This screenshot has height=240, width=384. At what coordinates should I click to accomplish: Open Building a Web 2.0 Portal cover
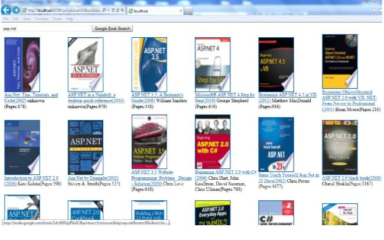[149, 210]
